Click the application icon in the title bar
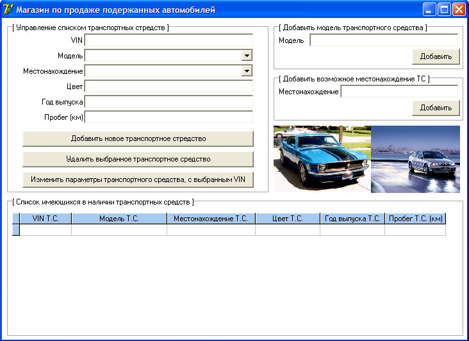Screen dimensions: 469x341 coord(8,9)
